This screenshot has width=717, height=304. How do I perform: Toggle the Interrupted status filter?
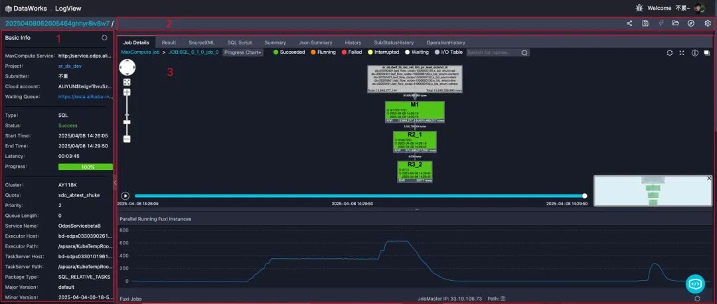pos(383,52)
